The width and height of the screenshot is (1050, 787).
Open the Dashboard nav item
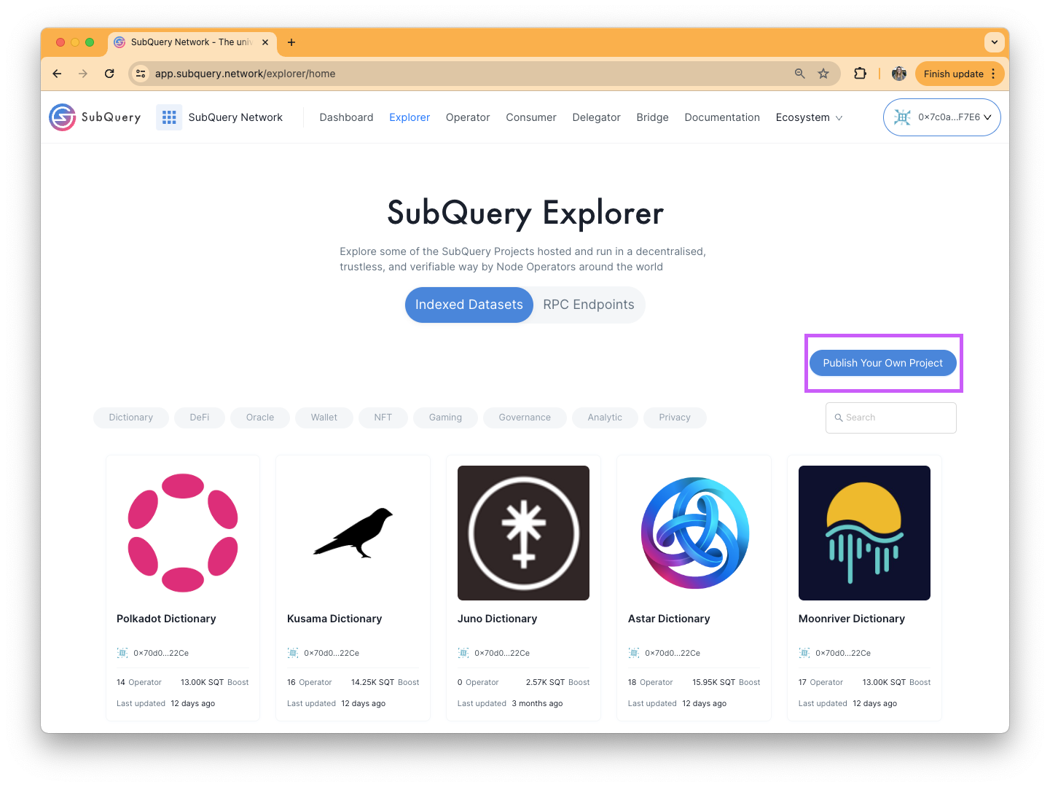[x=346, y=117]
